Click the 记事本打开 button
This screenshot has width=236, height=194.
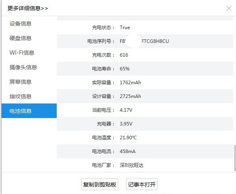click(142, 185)
